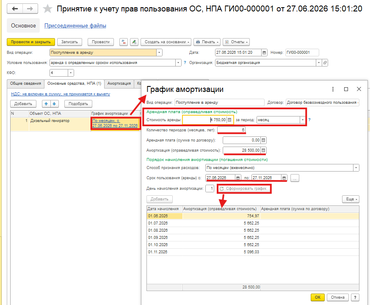Image resolution: width=370 pixels, height=305 pixels.
Task: Open calendar for lease start date
Action: click(238, 178)
